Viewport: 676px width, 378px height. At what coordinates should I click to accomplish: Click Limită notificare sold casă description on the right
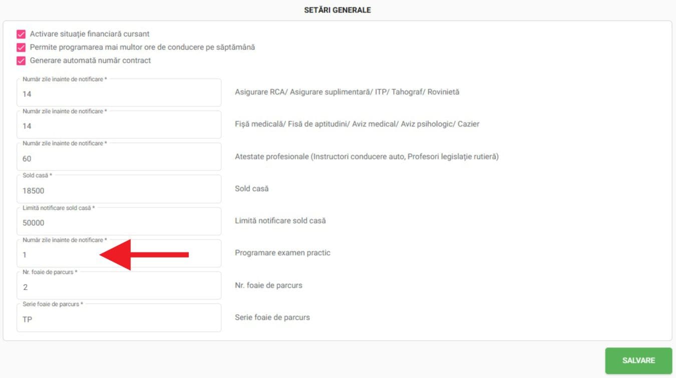coord(280,220)
